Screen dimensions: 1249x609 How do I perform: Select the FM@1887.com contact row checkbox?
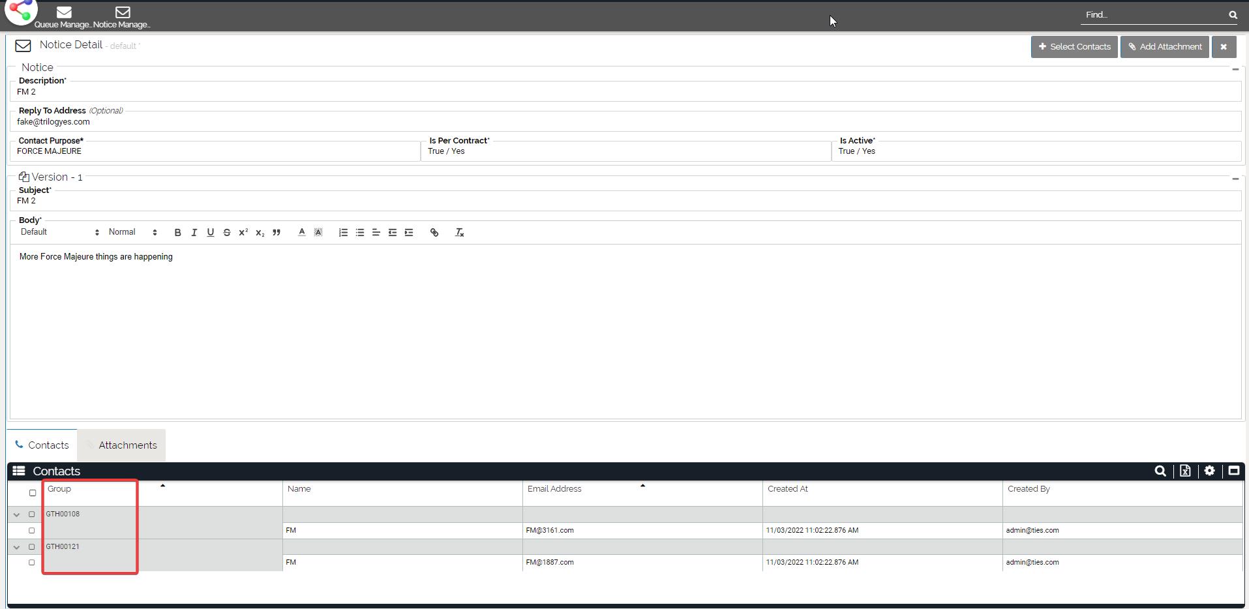click(x=31, y=562)
